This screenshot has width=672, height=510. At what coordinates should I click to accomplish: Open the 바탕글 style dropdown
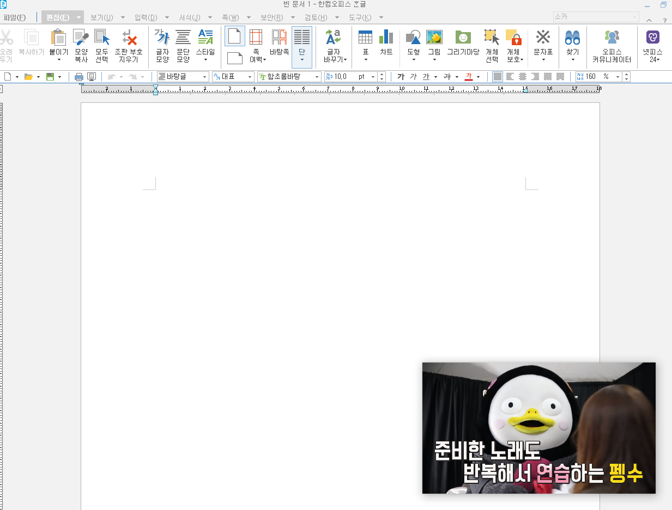[x=205, y=77]
